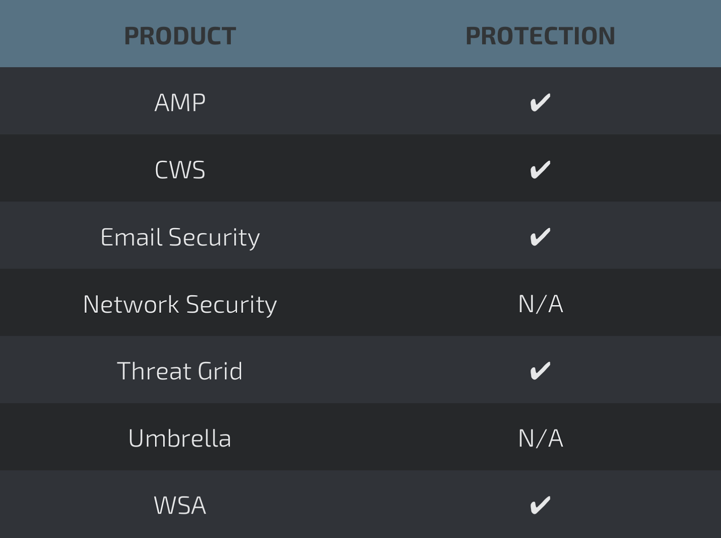Click the Email Security product label

click(x=180, y=237)
